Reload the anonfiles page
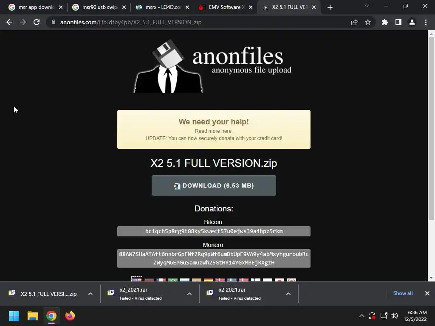The image size is (435, 326). 37,22
